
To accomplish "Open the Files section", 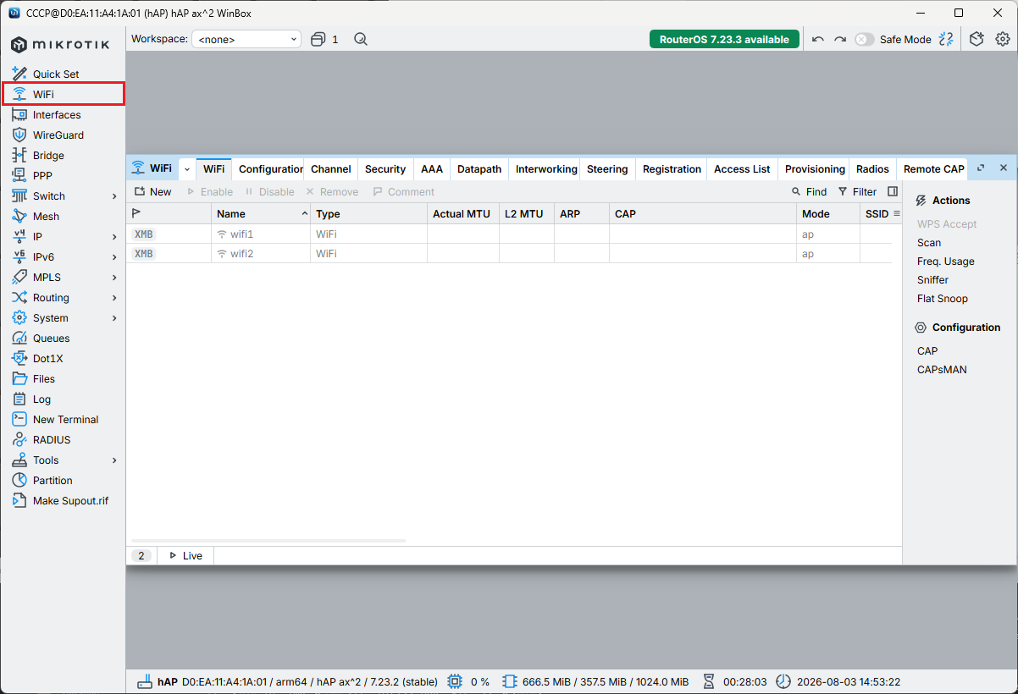I will coord(44,378).
